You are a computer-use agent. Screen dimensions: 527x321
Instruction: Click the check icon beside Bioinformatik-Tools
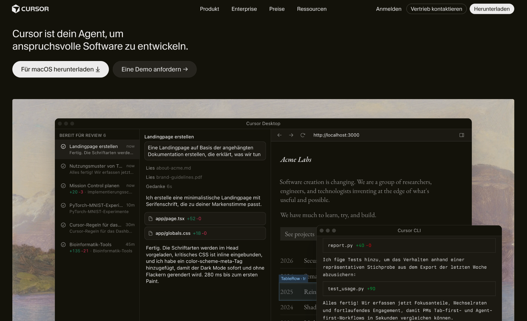point(63,245)
